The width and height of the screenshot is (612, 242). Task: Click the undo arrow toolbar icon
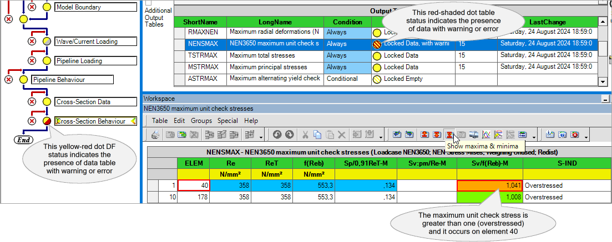276,134
